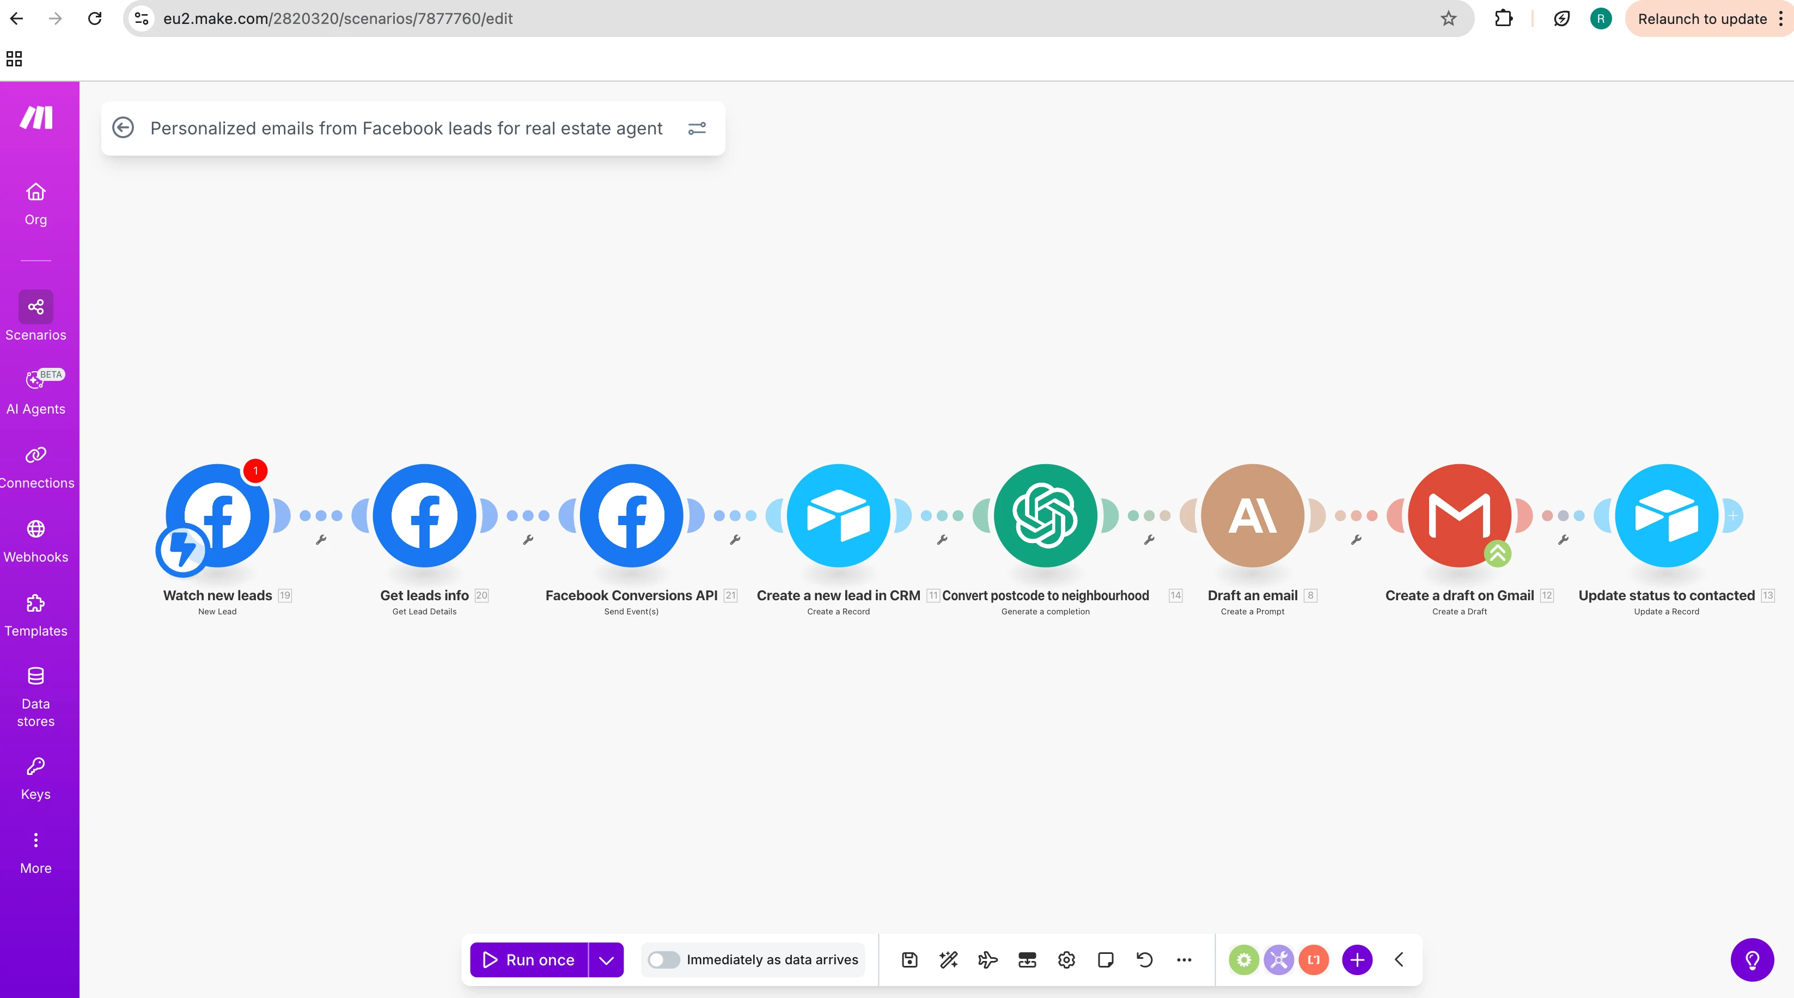Expand the Run once dropdown arrow
This screenshot has width=1794, height=998.
click(606, 960)
